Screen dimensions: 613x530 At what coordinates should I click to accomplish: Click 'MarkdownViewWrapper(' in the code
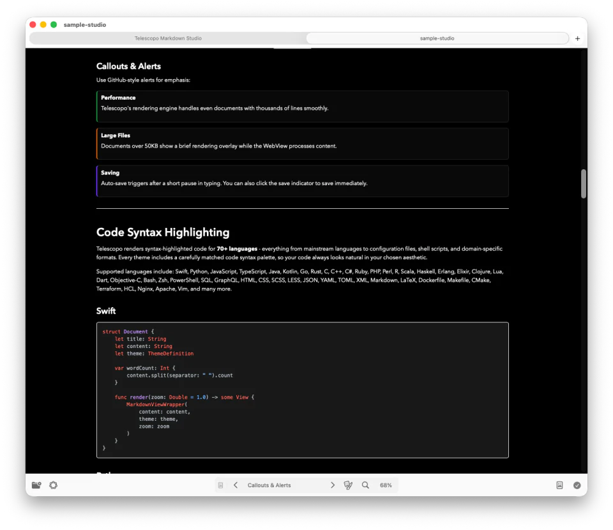coord(157,405)
